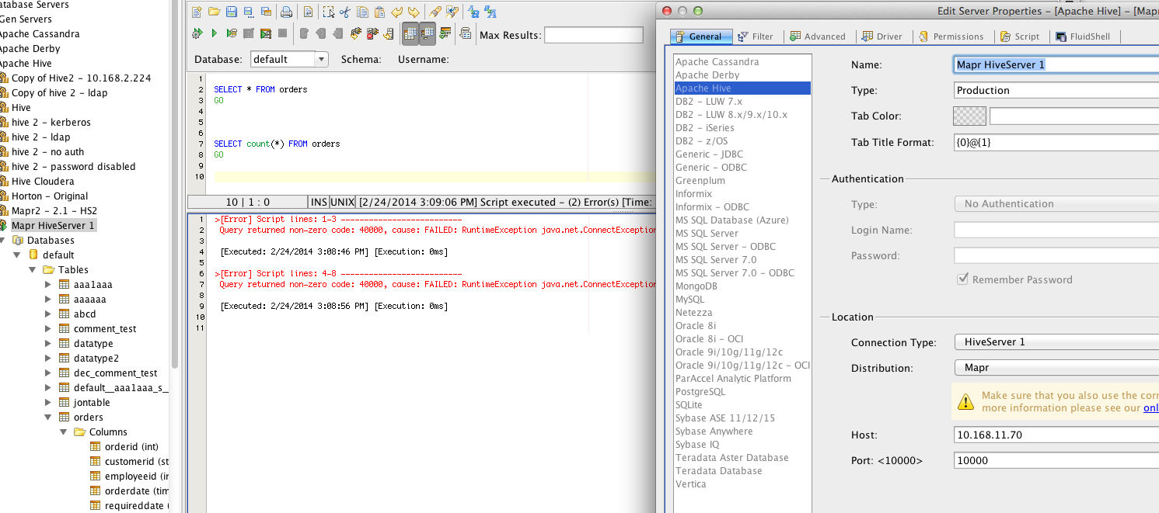Click the Paste clipboard icon

tap(380, 12)
